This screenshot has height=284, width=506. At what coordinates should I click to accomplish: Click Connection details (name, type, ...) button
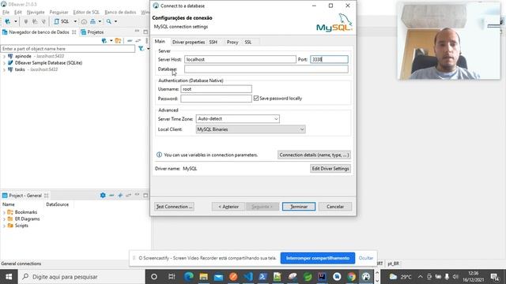pos(314,155)
